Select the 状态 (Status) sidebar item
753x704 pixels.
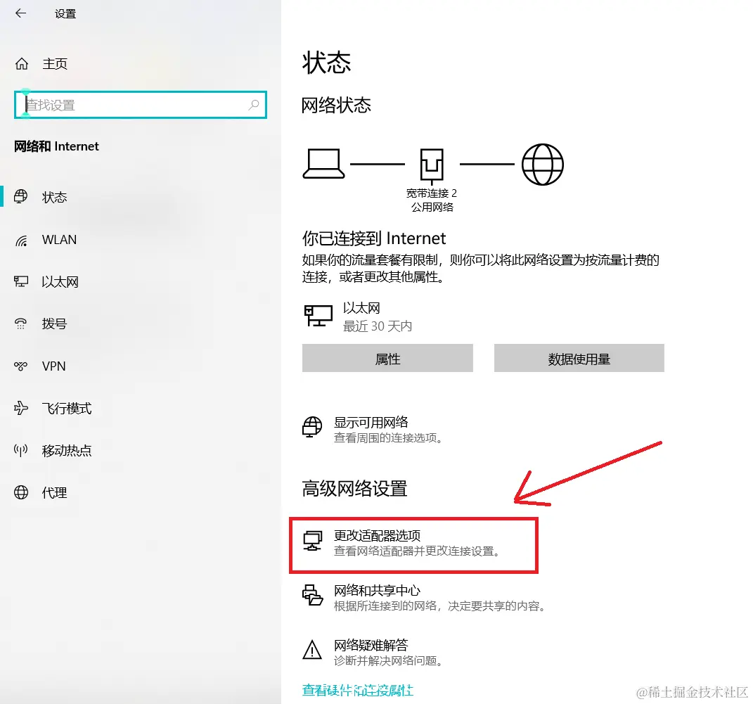[55, 197]
